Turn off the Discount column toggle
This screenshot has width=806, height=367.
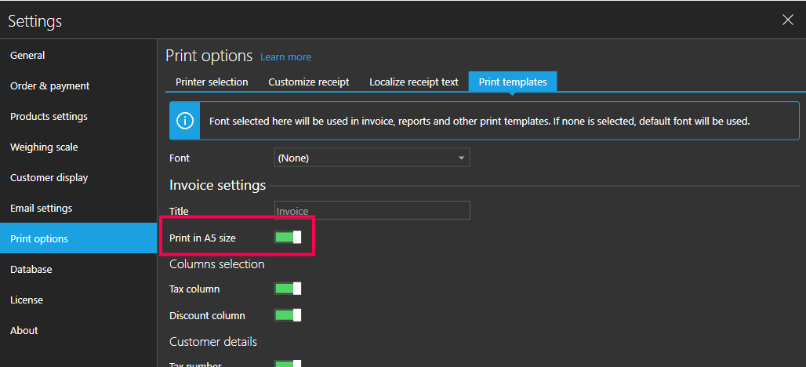coord(288,315)
